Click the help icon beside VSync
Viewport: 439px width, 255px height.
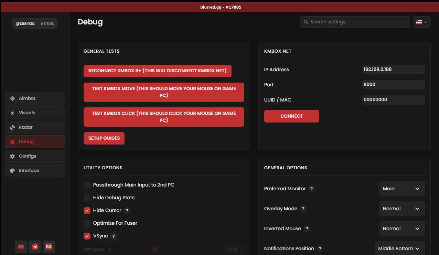coord(114,236)
